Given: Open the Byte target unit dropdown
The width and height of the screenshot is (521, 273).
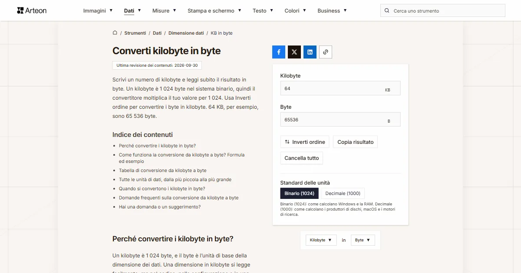Looking at the screenshot, I should [363, 240].
